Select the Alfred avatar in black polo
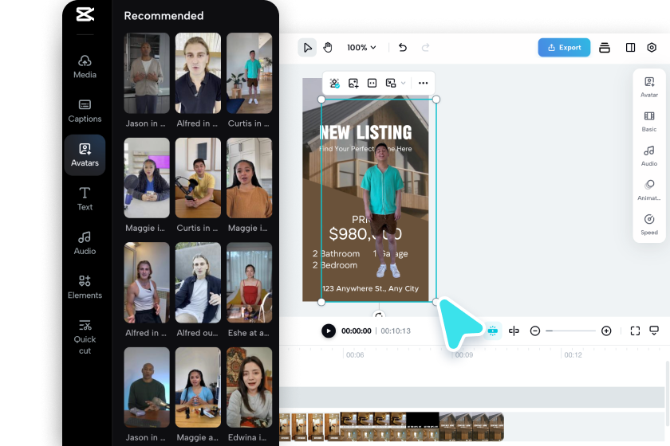 tap(198, 73)
